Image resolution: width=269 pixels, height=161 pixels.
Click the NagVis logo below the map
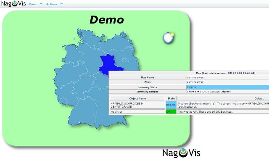click(181, 153)
